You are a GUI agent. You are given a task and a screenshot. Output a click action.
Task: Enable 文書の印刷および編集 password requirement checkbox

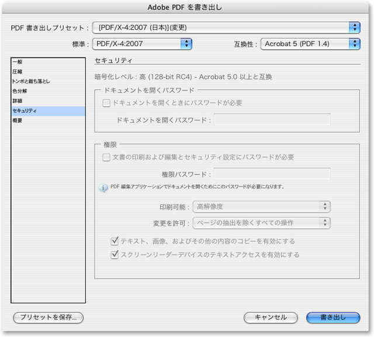click(x=106, y=157)
